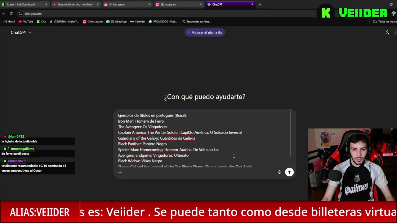Viewport: 397px width, 223px height.
Task: Click 'Spider-Man: Homecoming' line in prompt
Action: click(168, 150)
